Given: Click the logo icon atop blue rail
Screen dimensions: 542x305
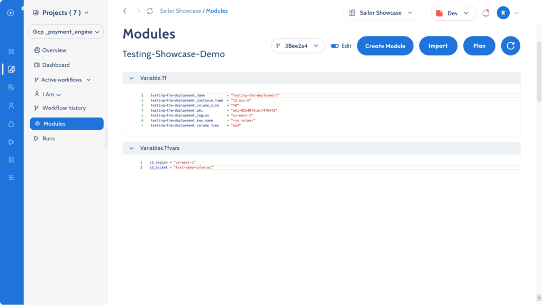Looking at the screenshot, I should pos(11,13).
